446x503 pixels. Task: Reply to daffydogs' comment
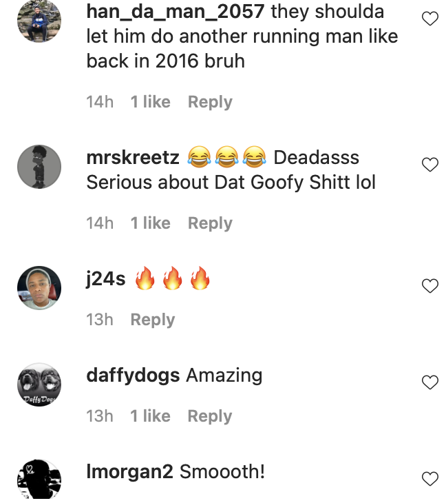point(210,416)
